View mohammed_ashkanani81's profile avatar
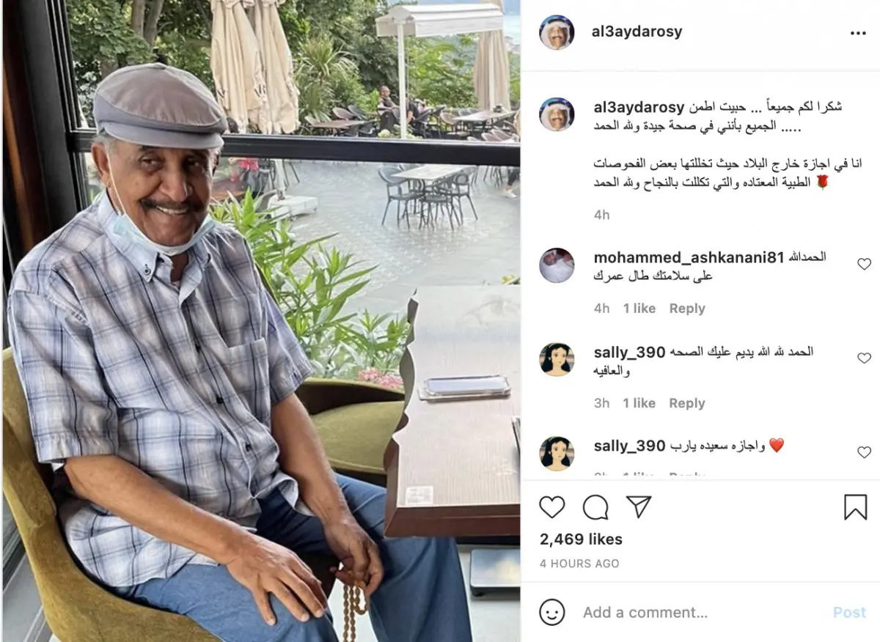The image size is (880, 642). 557,265
